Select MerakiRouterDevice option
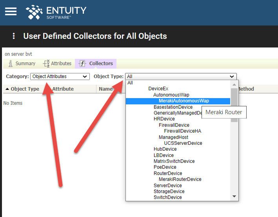Screen dimensions: 278x217 coord(178,179)
